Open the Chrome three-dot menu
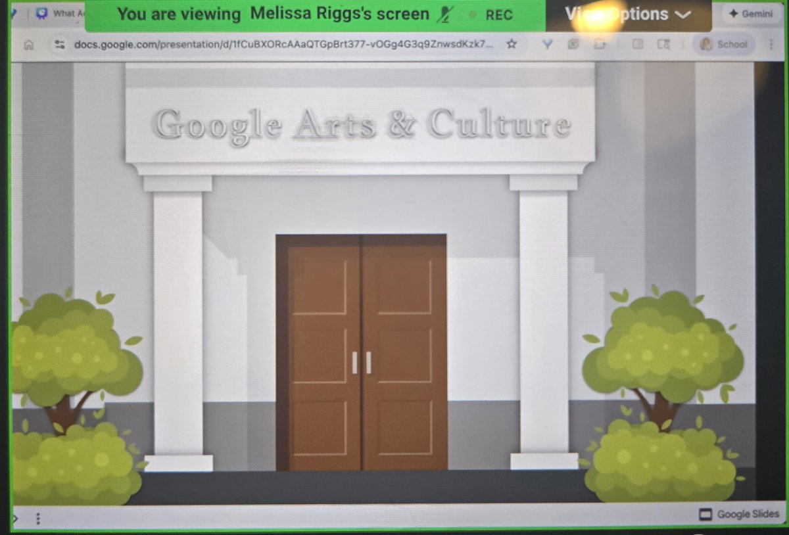 click(x=770, y=45)
